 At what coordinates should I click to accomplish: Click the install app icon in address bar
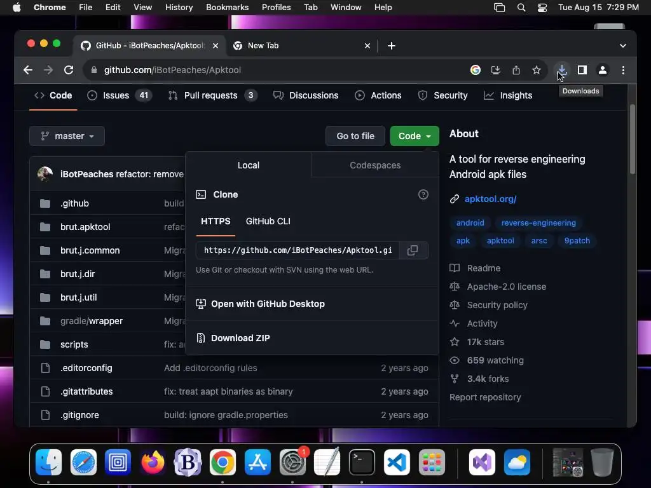click(x=496, y=70)
